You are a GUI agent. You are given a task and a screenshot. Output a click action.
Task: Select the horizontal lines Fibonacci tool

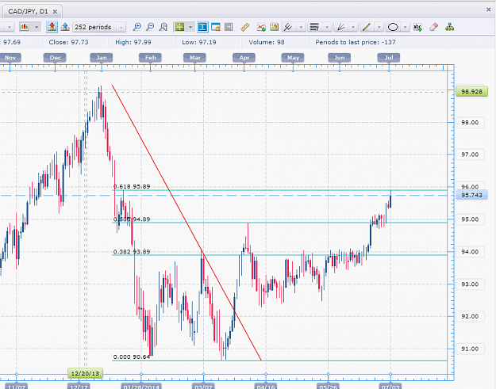tap(314, 27)
